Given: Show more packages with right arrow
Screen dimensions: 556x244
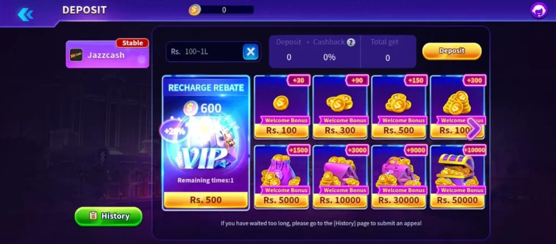Looking at the screenshot, I should (x=473, y=128).
